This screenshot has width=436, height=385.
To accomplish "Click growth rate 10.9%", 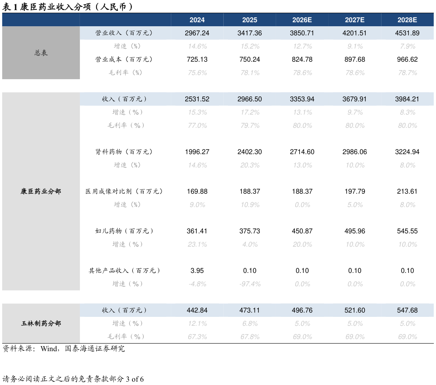I will point(250,205).
